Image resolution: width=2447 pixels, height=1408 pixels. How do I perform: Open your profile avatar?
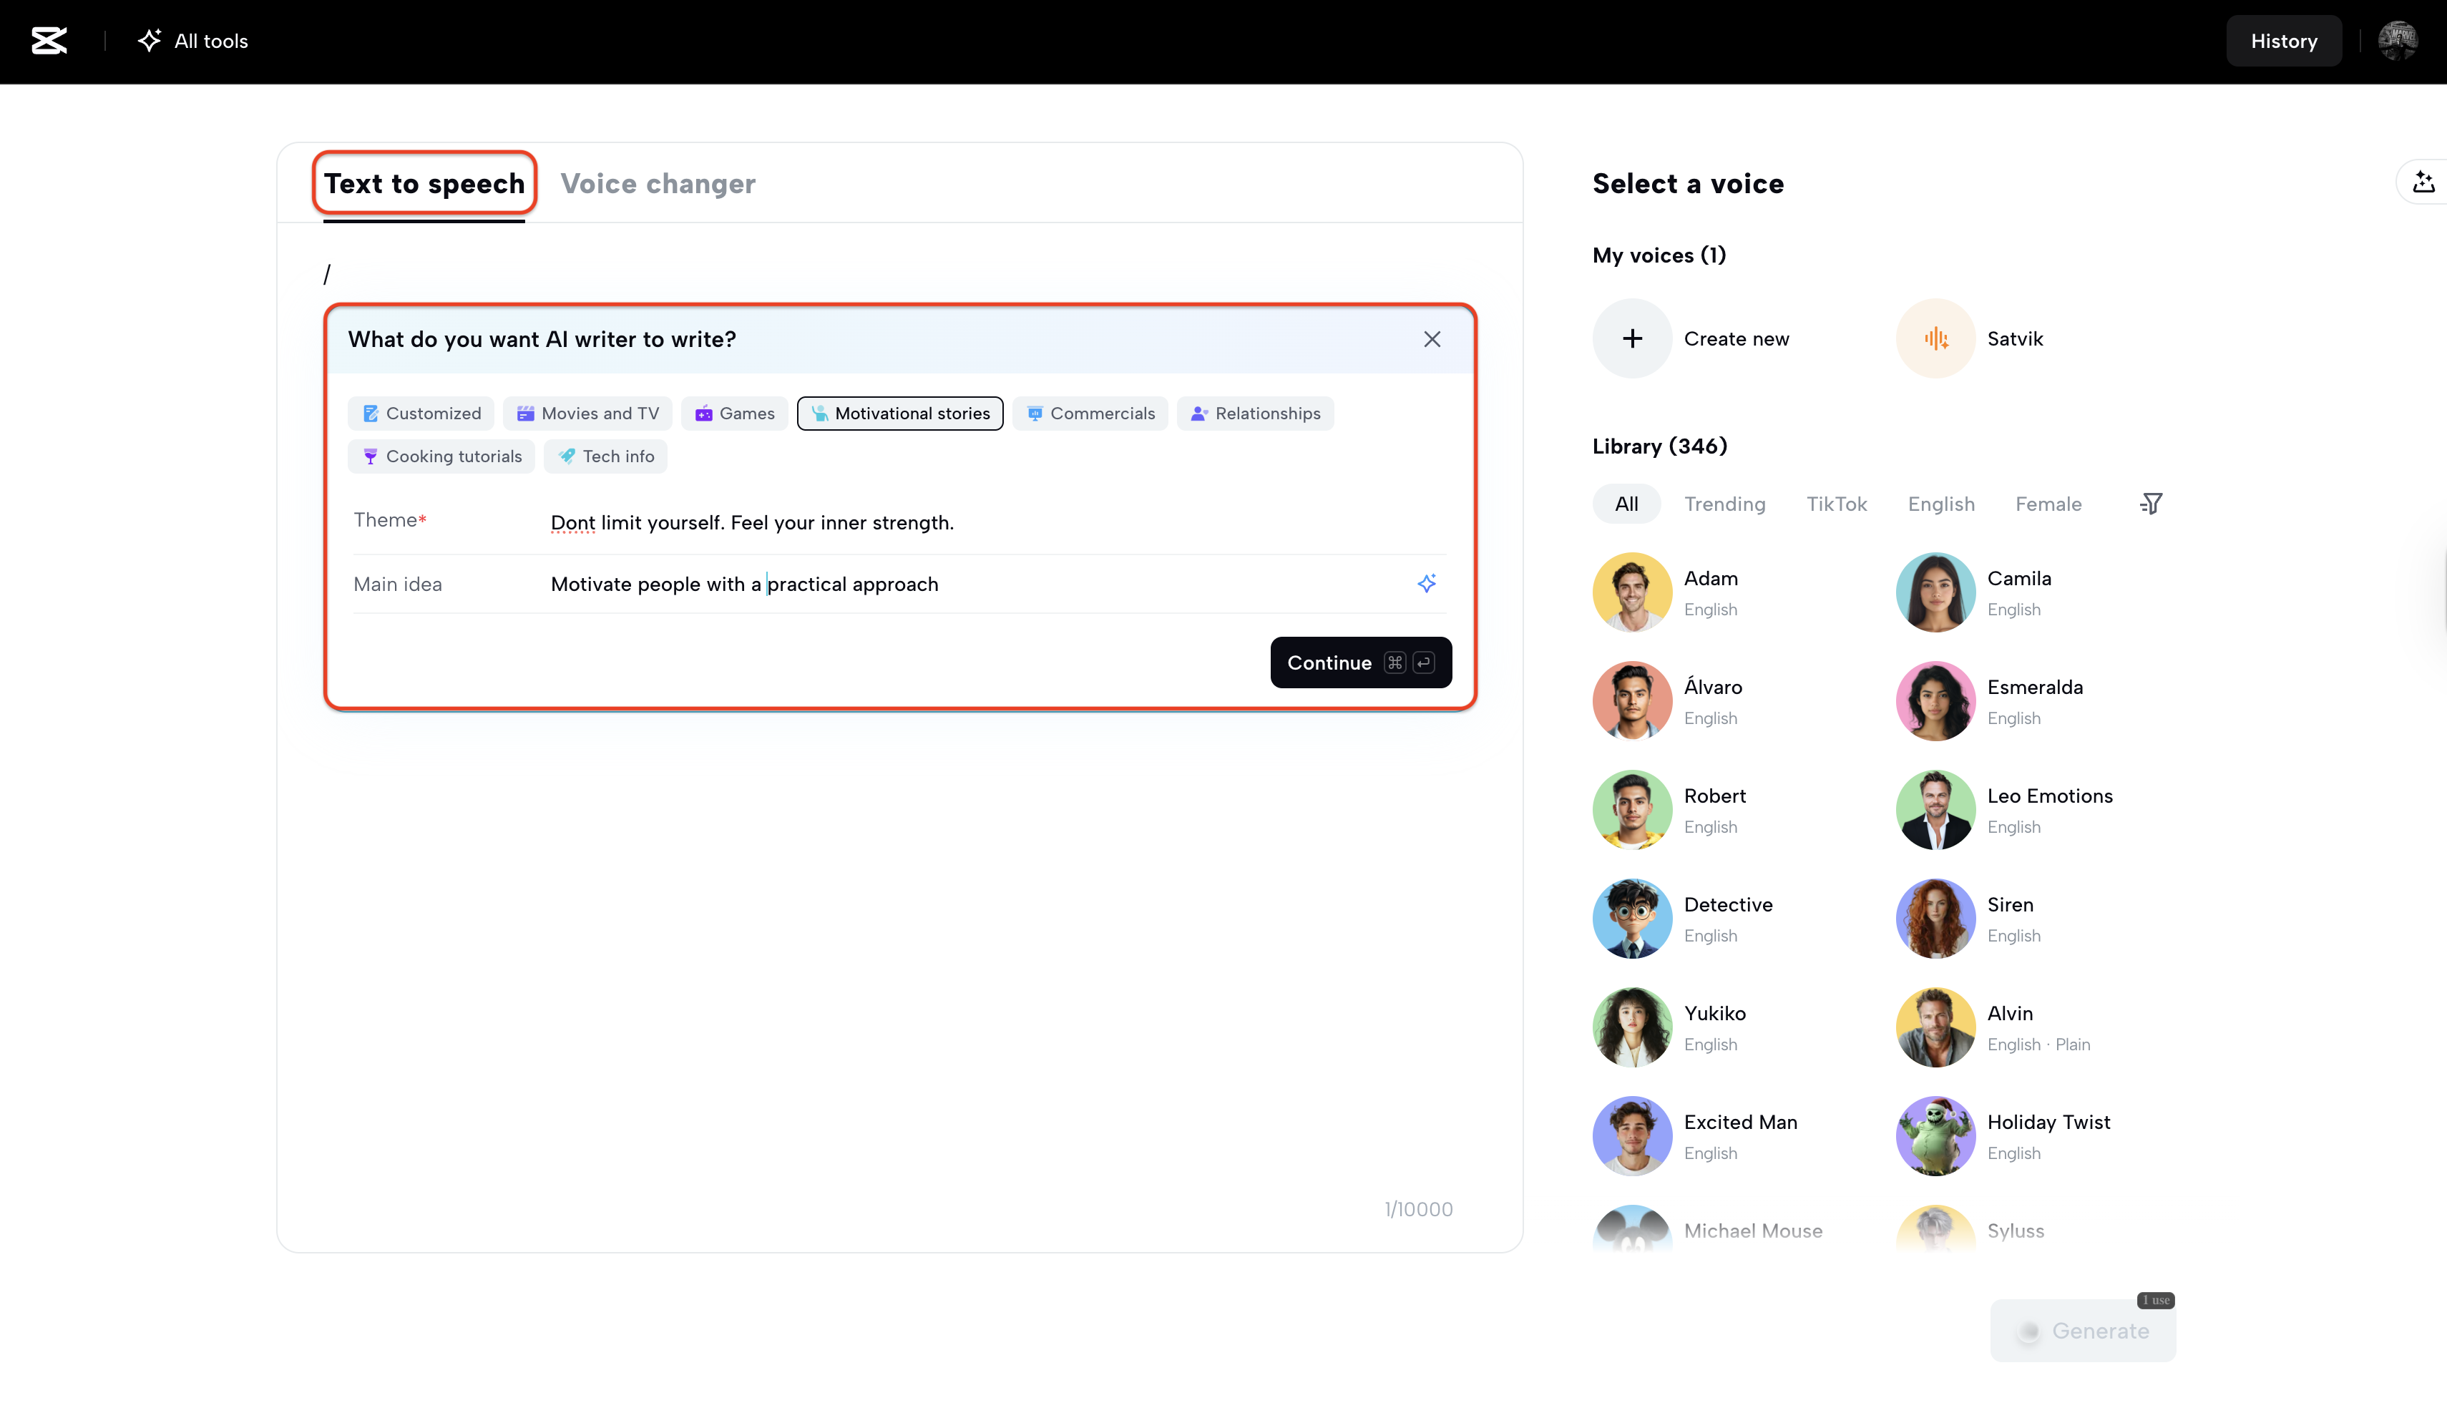point(2398,41)
